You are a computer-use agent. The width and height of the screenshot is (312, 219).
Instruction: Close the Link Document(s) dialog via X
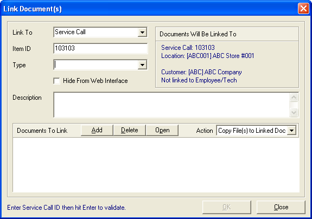(x=303, y=9)
